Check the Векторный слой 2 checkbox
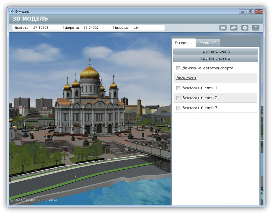The height and width of the screenshot is (214, 272). coord(178,98)
